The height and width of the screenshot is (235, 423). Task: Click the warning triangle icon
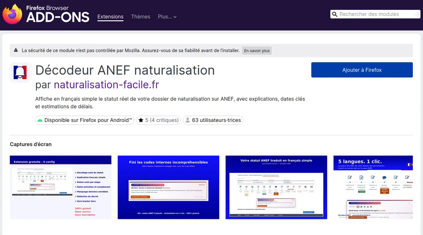point(16,50)
